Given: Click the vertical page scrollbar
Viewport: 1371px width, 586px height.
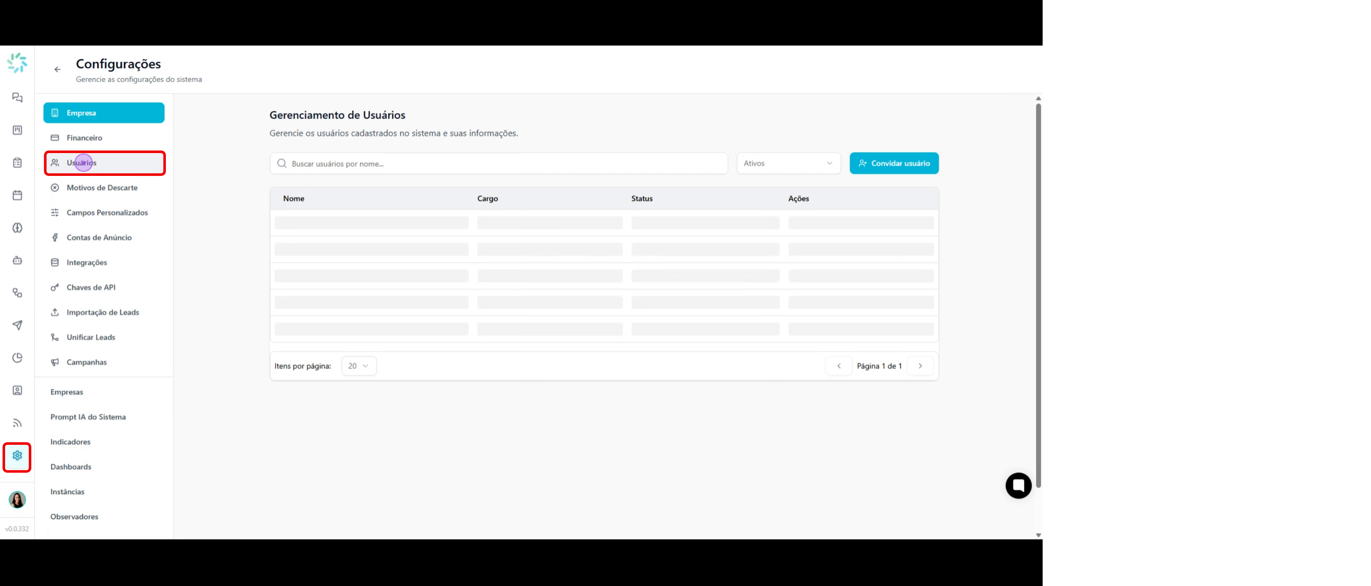Looking at the screenshot, I should [1038, 296].
